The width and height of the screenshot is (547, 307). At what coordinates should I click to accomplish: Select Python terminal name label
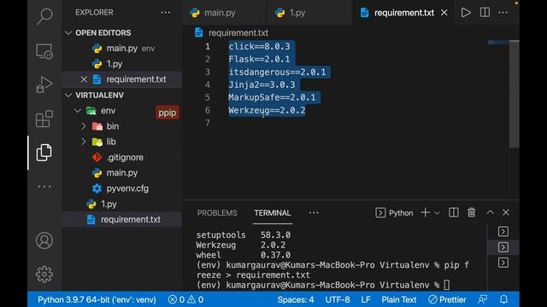point(401,213)
